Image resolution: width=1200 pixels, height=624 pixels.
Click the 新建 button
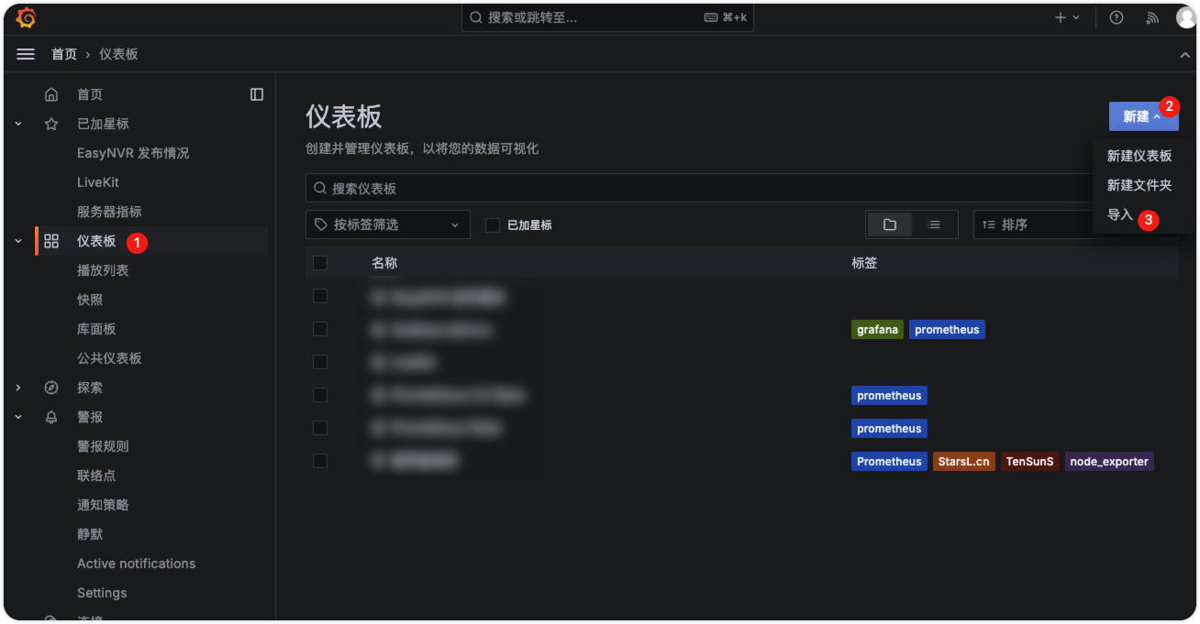coord(1142,116)
